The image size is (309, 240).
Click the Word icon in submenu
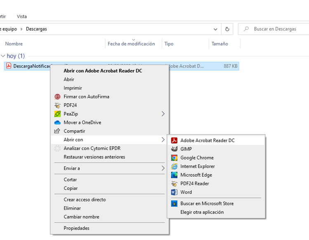174,192
